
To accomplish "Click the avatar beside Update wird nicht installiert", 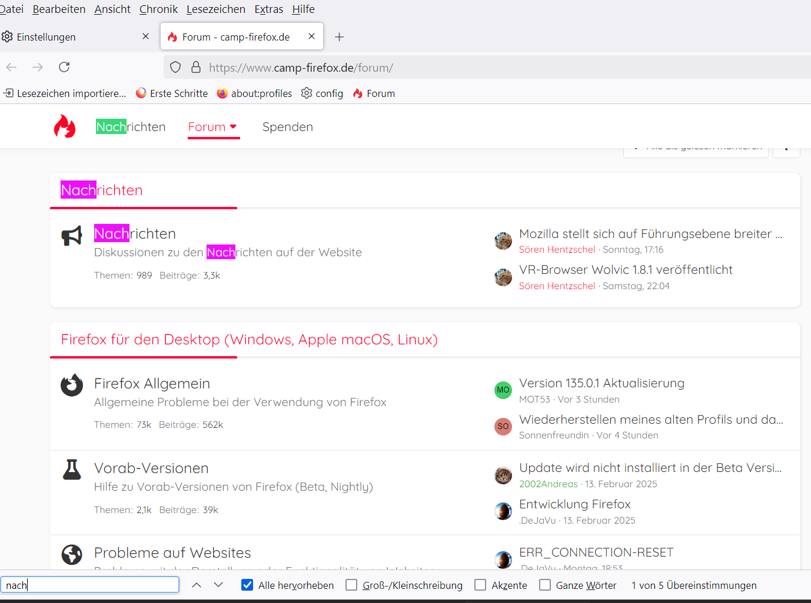I will coord(503,475).
